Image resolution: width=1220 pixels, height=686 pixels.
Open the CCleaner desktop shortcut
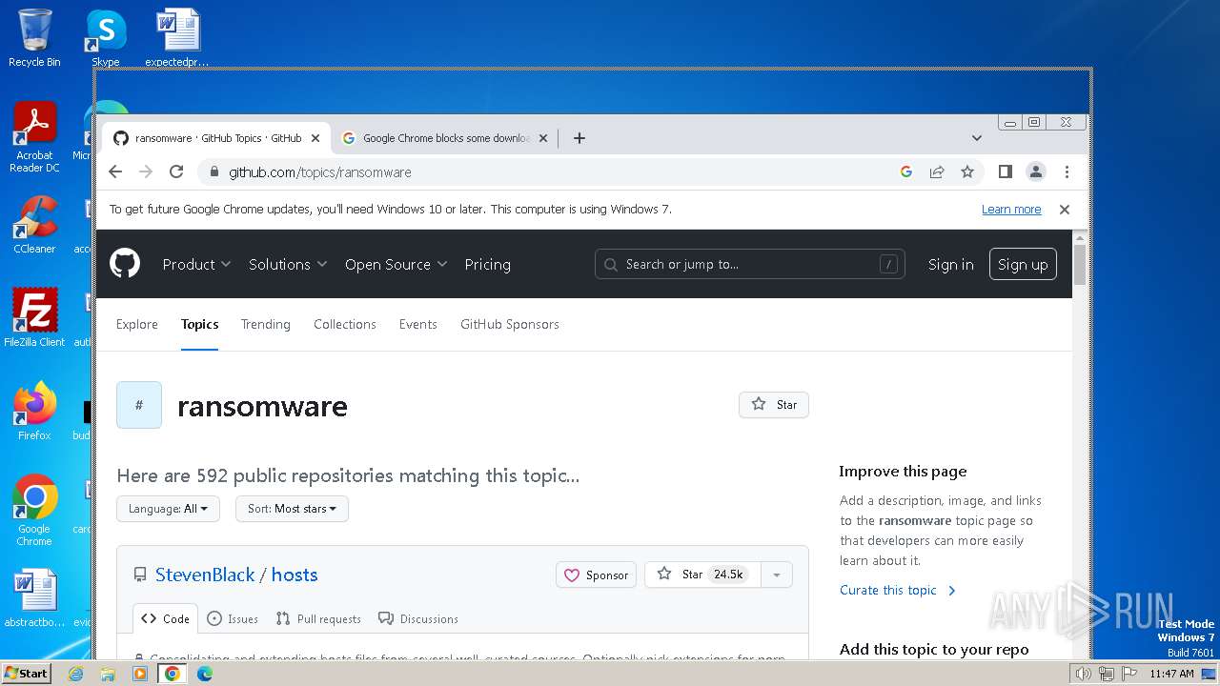(x=34, y=225)
